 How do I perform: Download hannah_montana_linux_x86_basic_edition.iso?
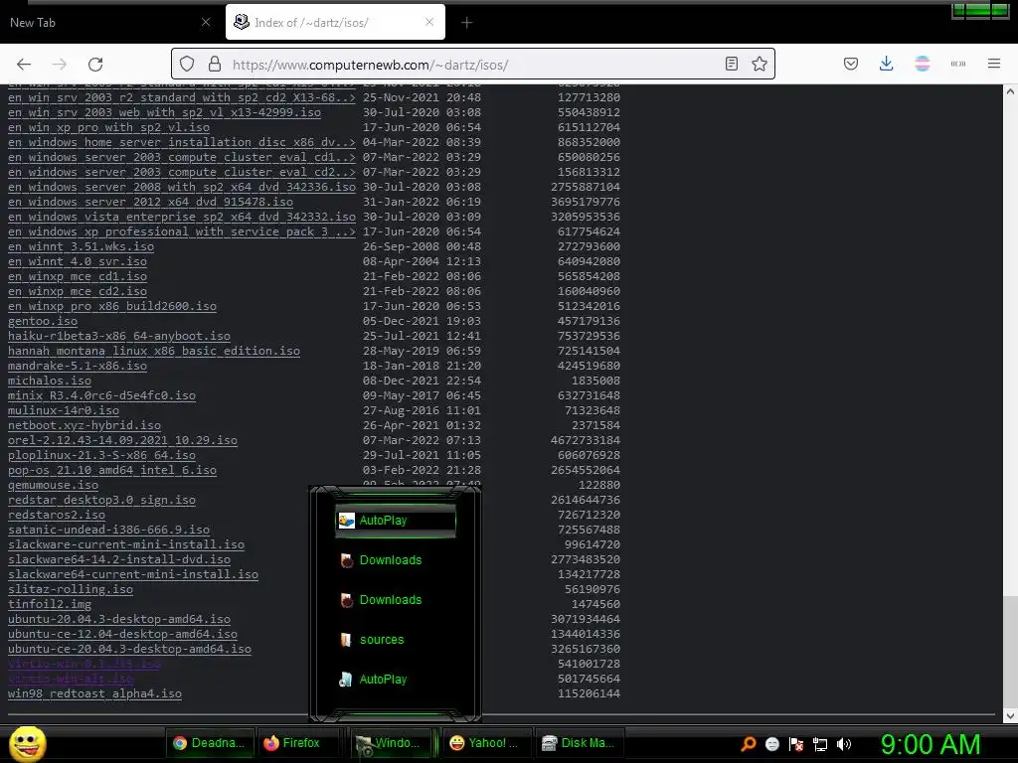coord(154,351)
